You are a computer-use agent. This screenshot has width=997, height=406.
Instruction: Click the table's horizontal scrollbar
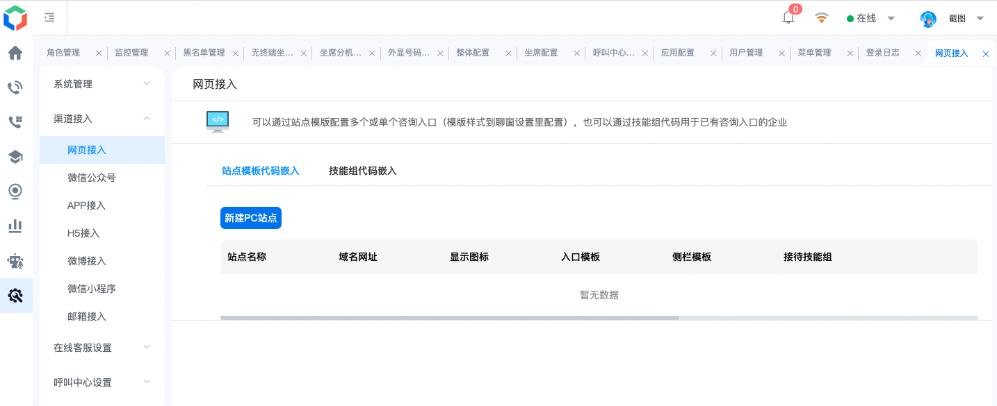pyautogui.click(x=450, y=318)
